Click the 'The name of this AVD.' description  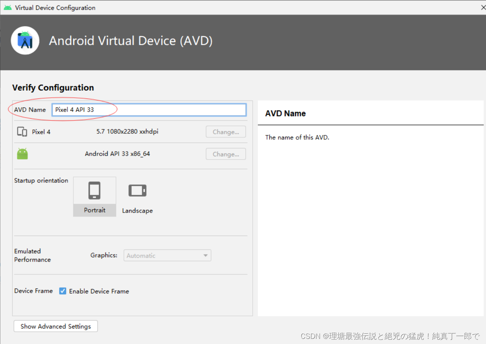tap(297, 137)
